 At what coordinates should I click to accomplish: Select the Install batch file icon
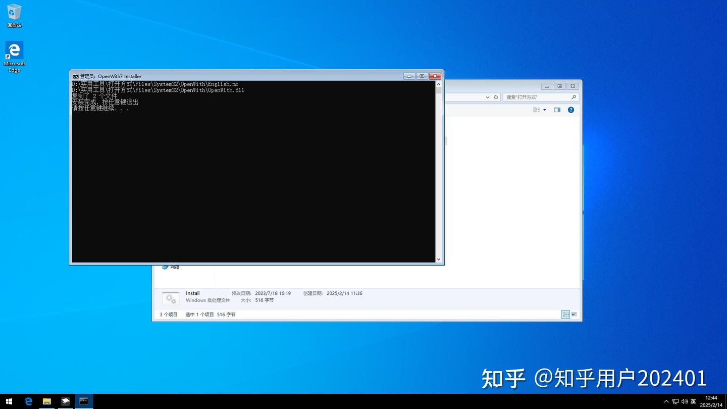coord(171,298)
